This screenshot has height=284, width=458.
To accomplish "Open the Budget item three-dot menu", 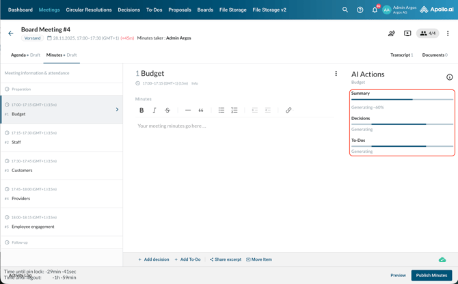I will (336, 74).
